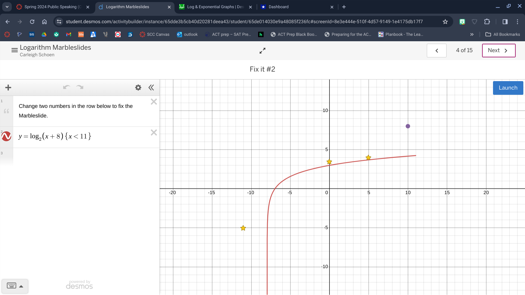Click the redo arrow icon
This screenshot has width=525, height=295.
(80, 87)
